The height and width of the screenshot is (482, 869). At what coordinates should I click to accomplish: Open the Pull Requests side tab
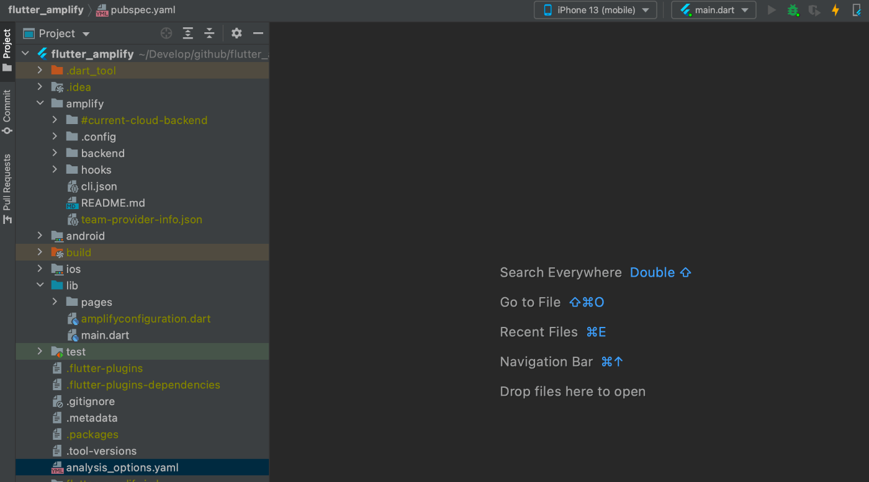click(7, 189)
